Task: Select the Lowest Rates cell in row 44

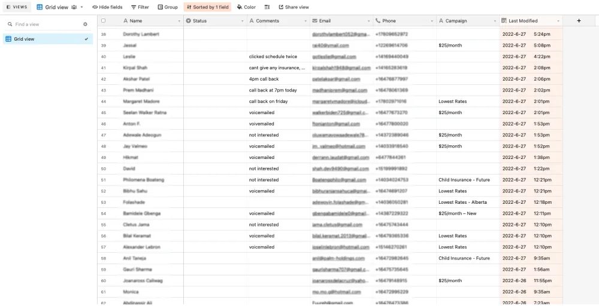Action: tap(468, 102)
